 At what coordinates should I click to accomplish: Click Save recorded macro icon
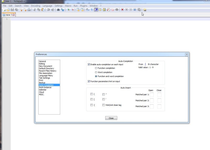click(x=139, y=10)
